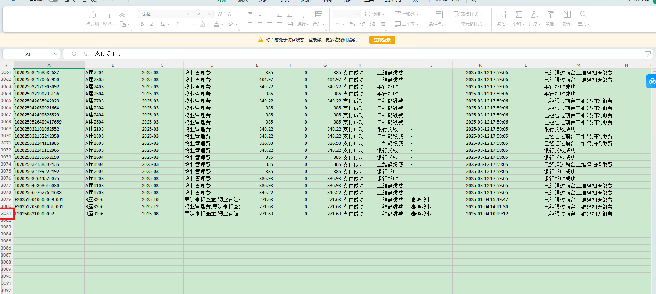The width and height of the screenshot is (656, 294).
Task: Click the blue cloud icon at right edge
Action: point(651,81)
